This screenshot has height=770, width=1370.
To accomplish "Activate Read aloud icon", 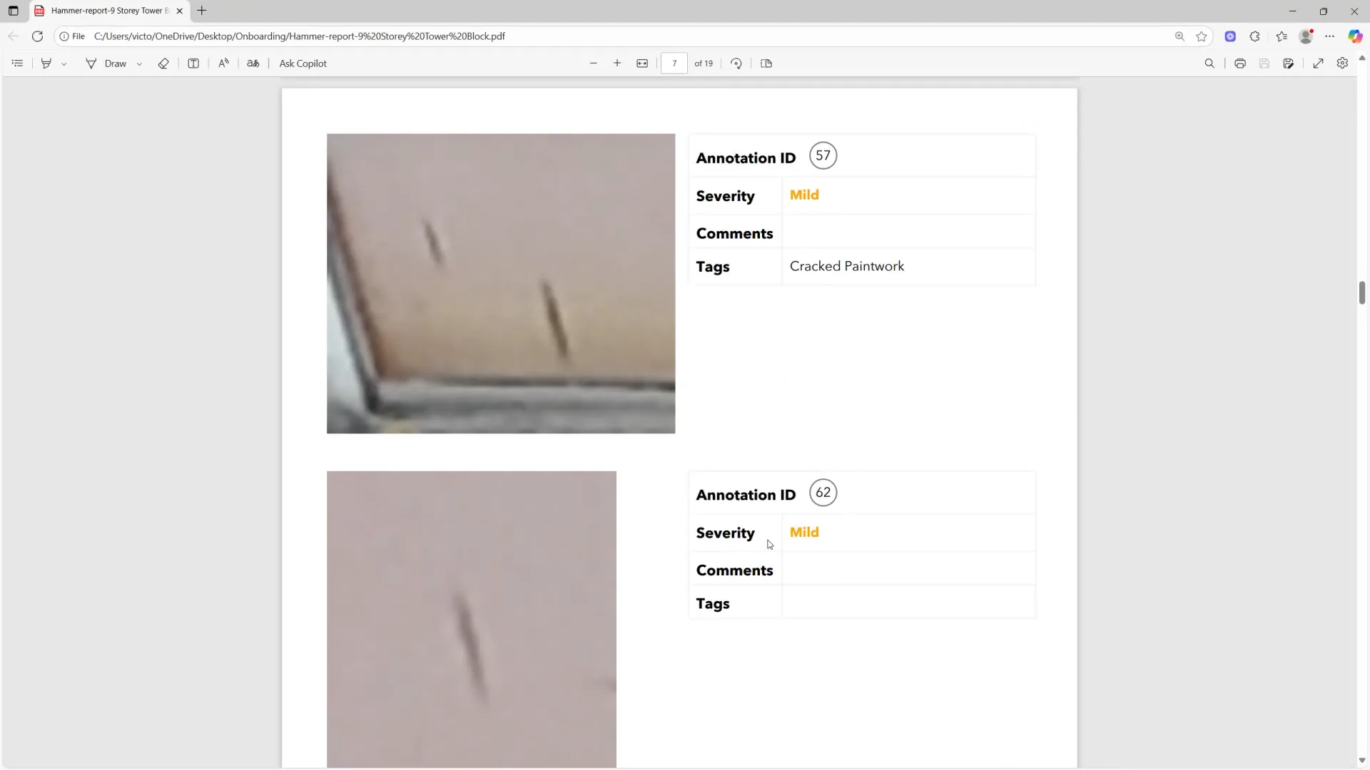I will (223, 63).
